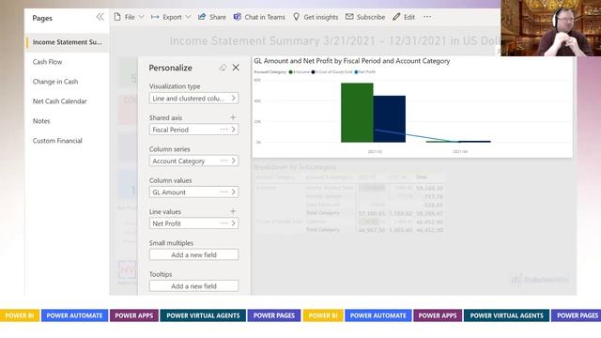The image size is (601, 338).
Task: Click the navy Cost of Goods Sold legend swatch
Action: (313, 72)
